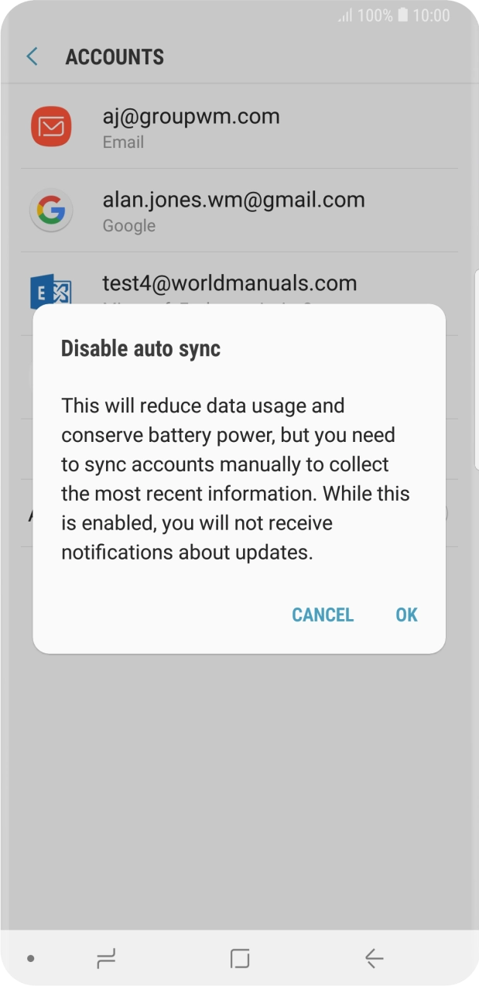Open the aj@groupwm.com email account
The width and height of the screenshot is (479, 986).
tap(191, 118)
